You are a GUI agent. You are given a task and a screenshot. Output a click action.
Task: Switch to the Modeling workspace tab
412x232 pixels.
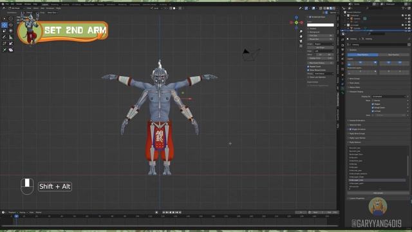point(55,5)
